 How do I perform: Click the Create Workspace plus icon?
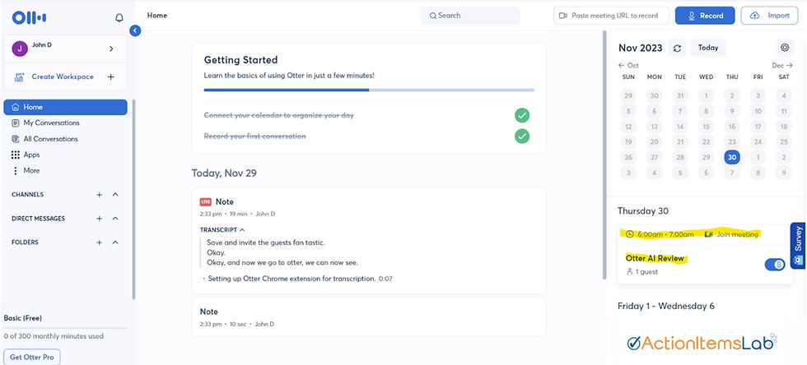click(110, 77)
